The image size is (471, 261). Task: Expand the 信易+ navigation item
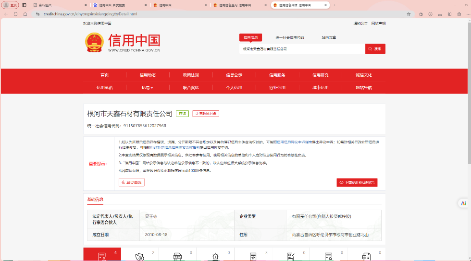point(148,88)
